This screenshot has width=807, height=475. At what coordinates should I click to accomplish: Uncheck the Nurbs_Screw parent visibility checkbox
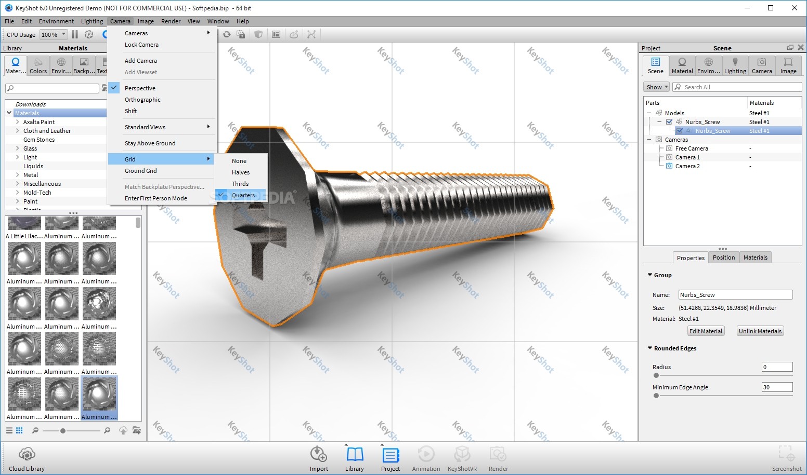tap(669, 122)
